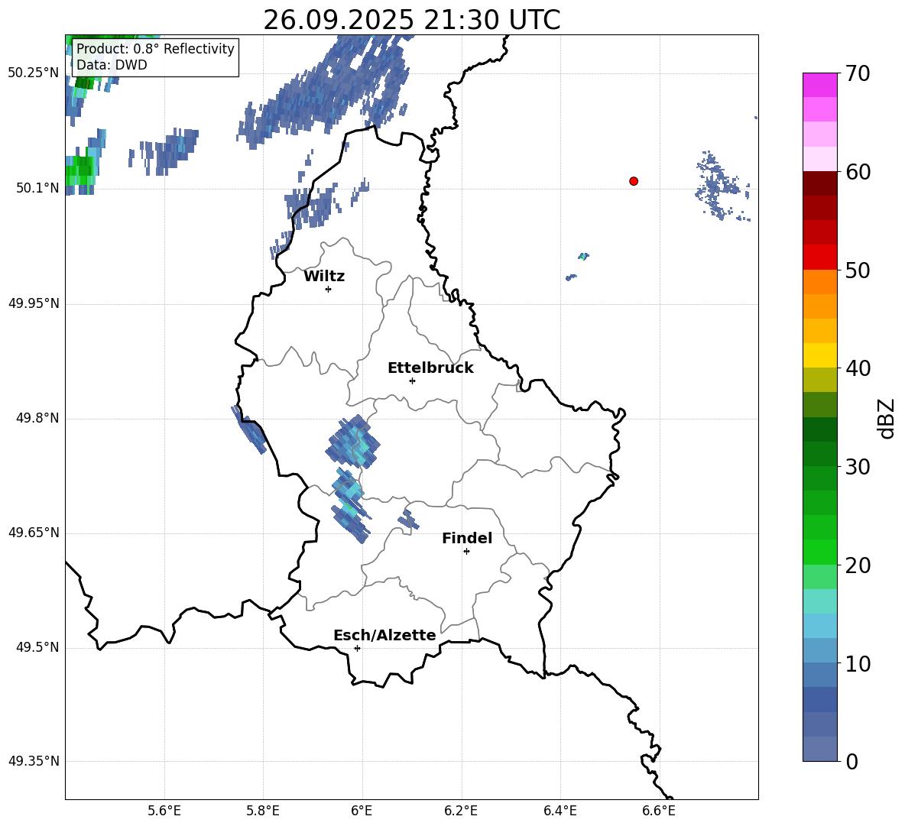
Task: Click the yellow swatch just above 40 dBZ
Action: 819,355
